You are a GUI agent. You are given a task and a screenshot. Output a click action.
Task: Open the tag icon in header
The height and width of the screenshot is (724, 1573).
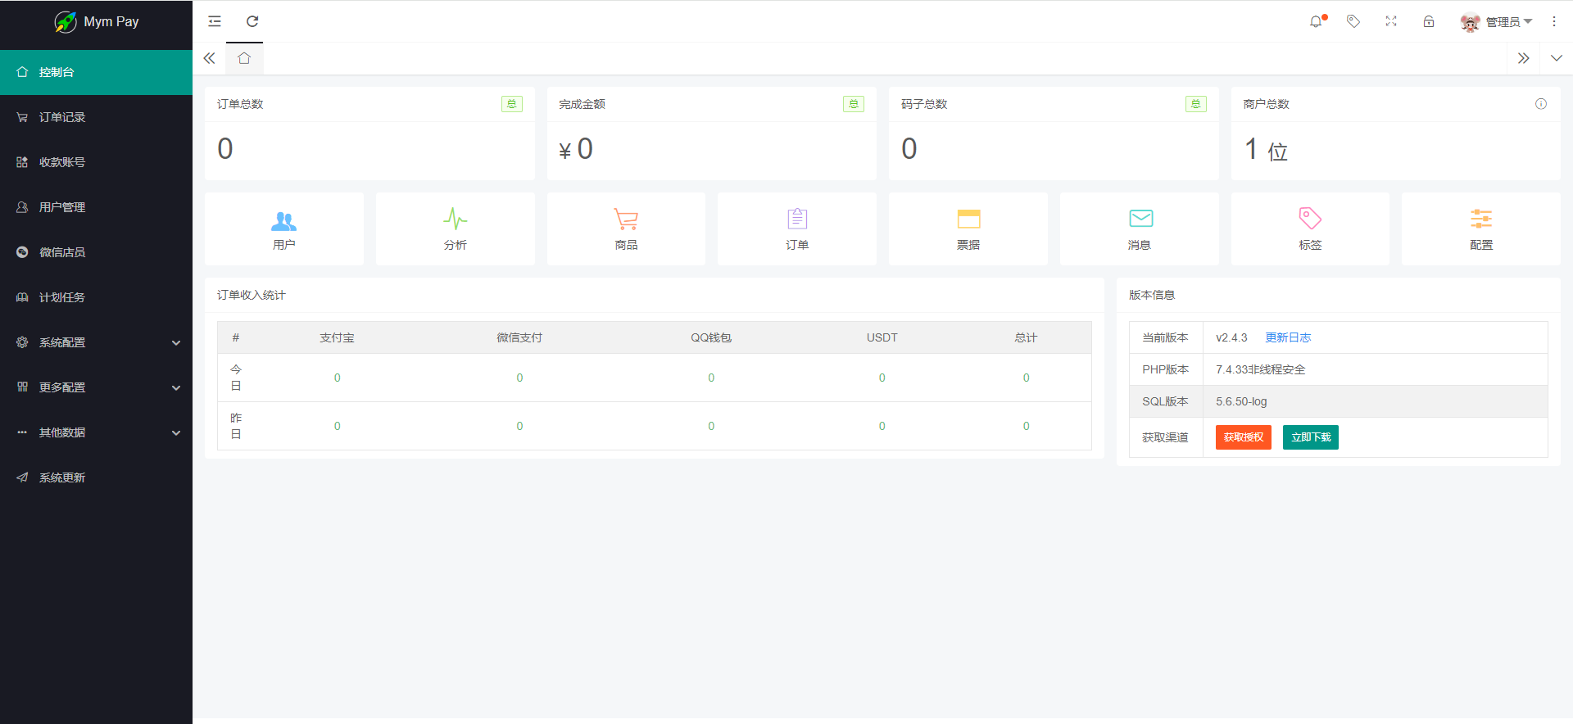[1353, 21]
